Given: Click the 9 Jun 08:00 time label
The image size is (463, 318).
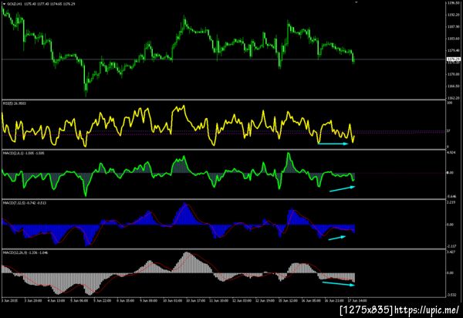Looking at the screenshot, I should click(149, 300).
